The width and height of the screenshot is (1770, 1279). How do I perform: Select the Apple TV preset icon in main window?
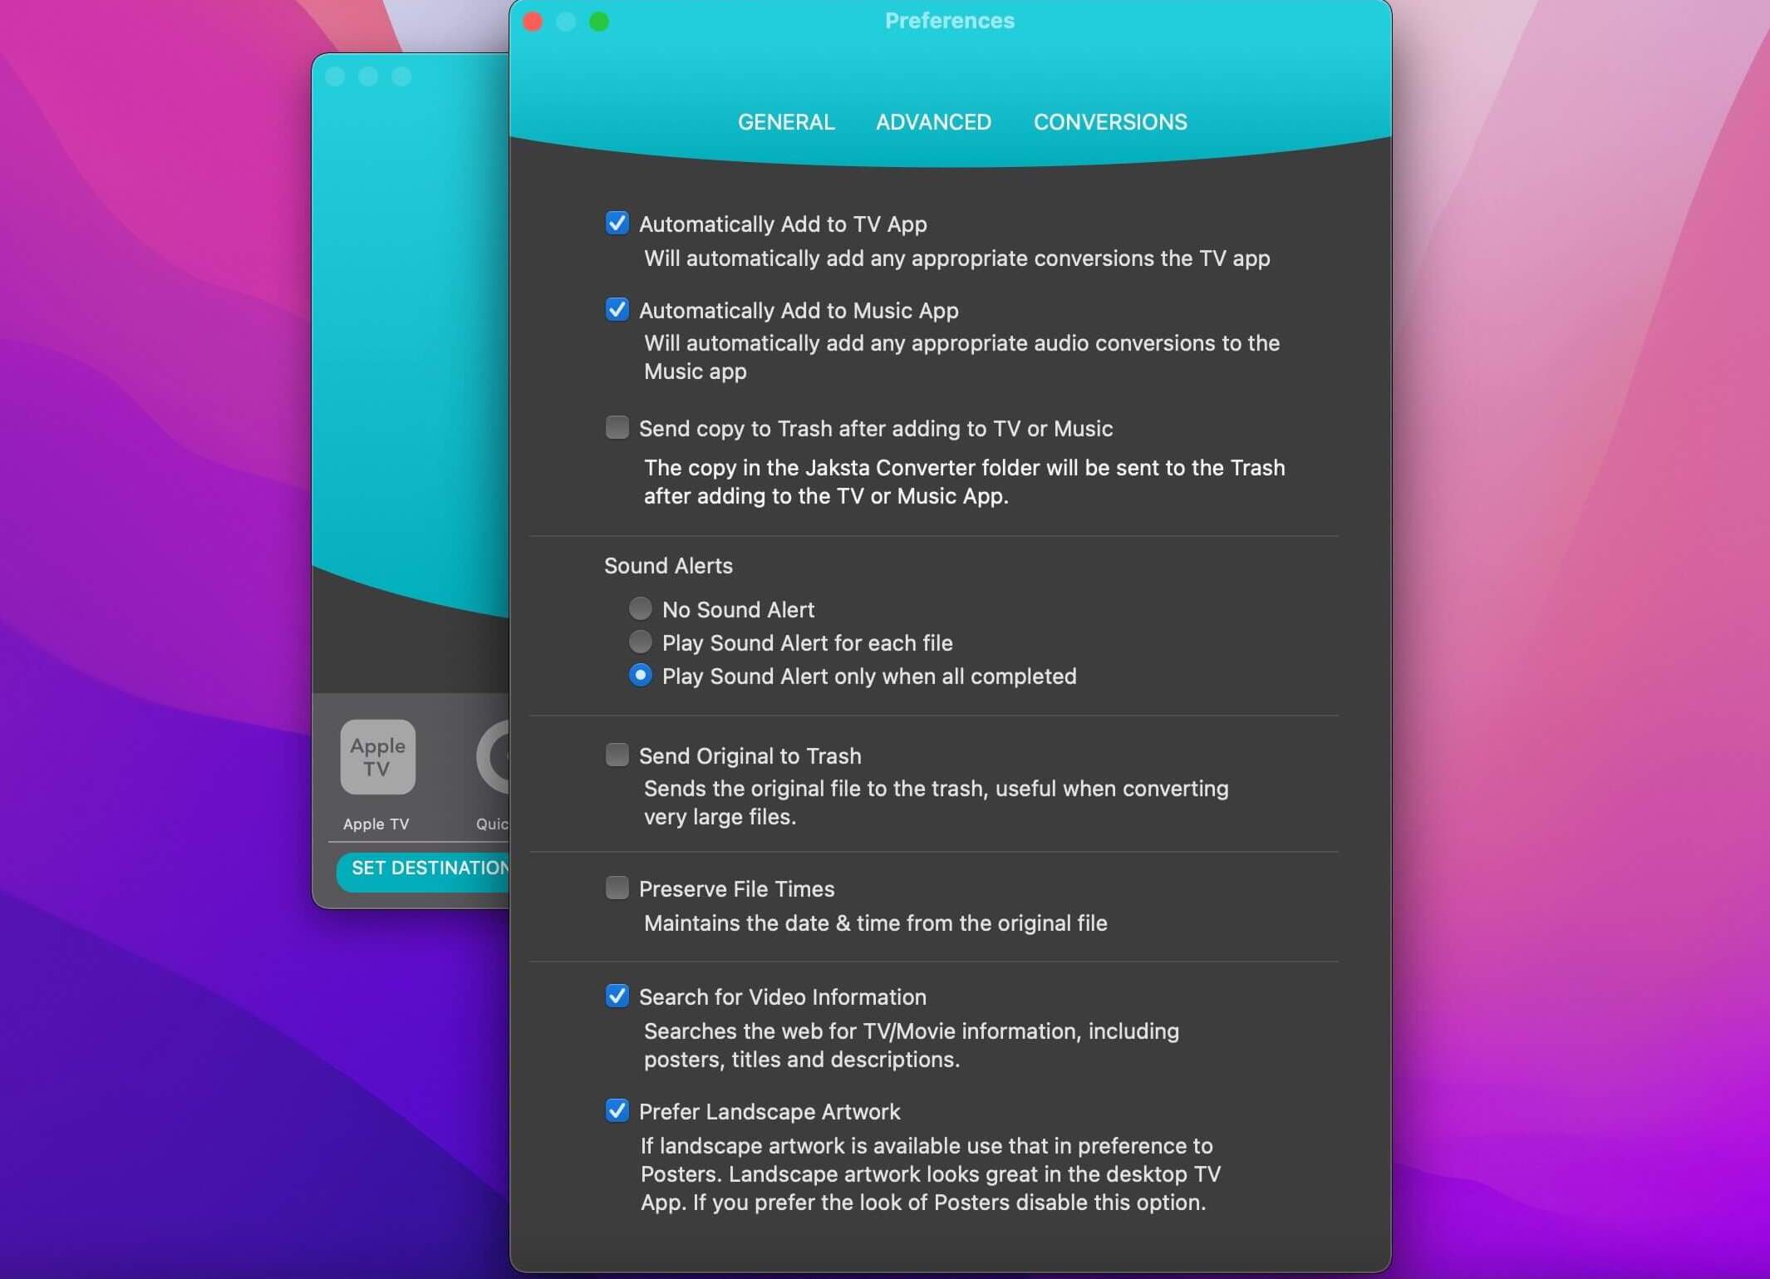point(377,757)
